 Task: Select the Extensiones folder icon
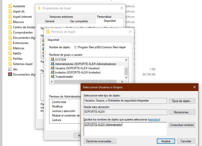tap(10, 43)
